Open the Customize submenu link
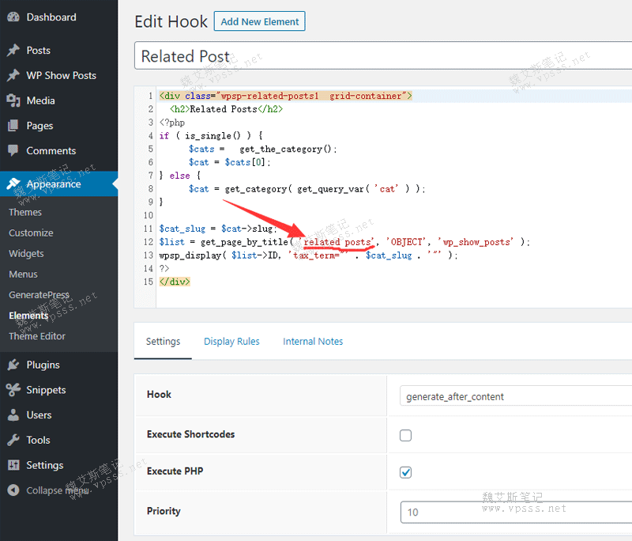The height and width of the screenshot is (541, 632). click(31, 233)
